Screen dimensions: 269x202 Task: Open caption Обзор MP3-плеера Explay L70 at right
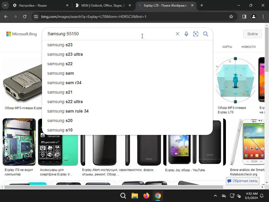(232, 110)
